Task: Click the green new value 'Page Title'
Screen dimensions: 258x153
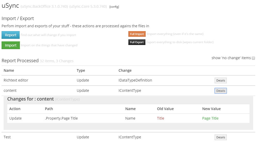Action: pyautogui.click(x=210, y=118)
